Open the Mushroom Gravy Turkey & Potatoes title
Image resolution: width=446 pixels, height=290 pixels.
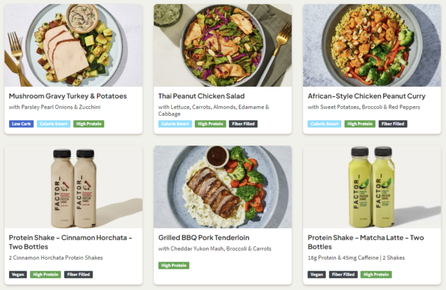[x=68, y=96]
